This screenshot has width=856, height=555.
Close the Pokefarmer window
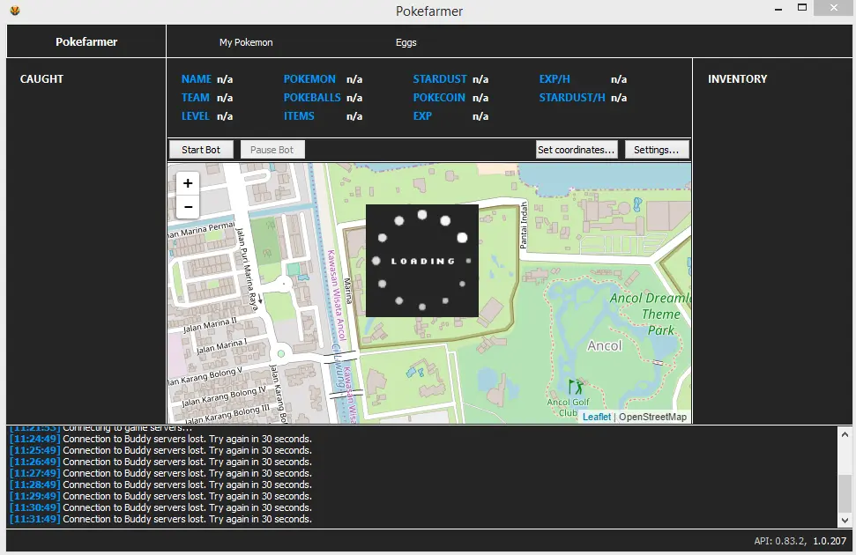point(834,8)
